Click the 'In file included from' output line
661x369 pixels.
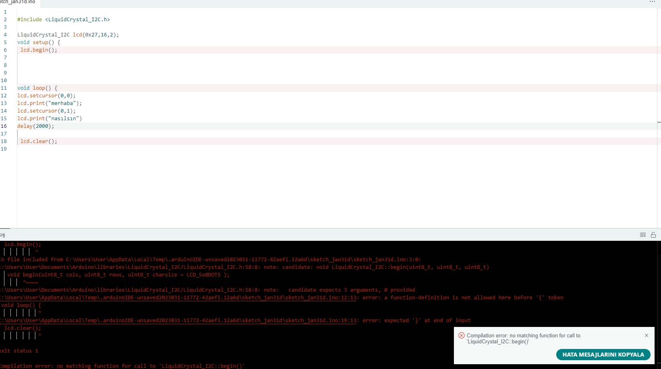211,260
